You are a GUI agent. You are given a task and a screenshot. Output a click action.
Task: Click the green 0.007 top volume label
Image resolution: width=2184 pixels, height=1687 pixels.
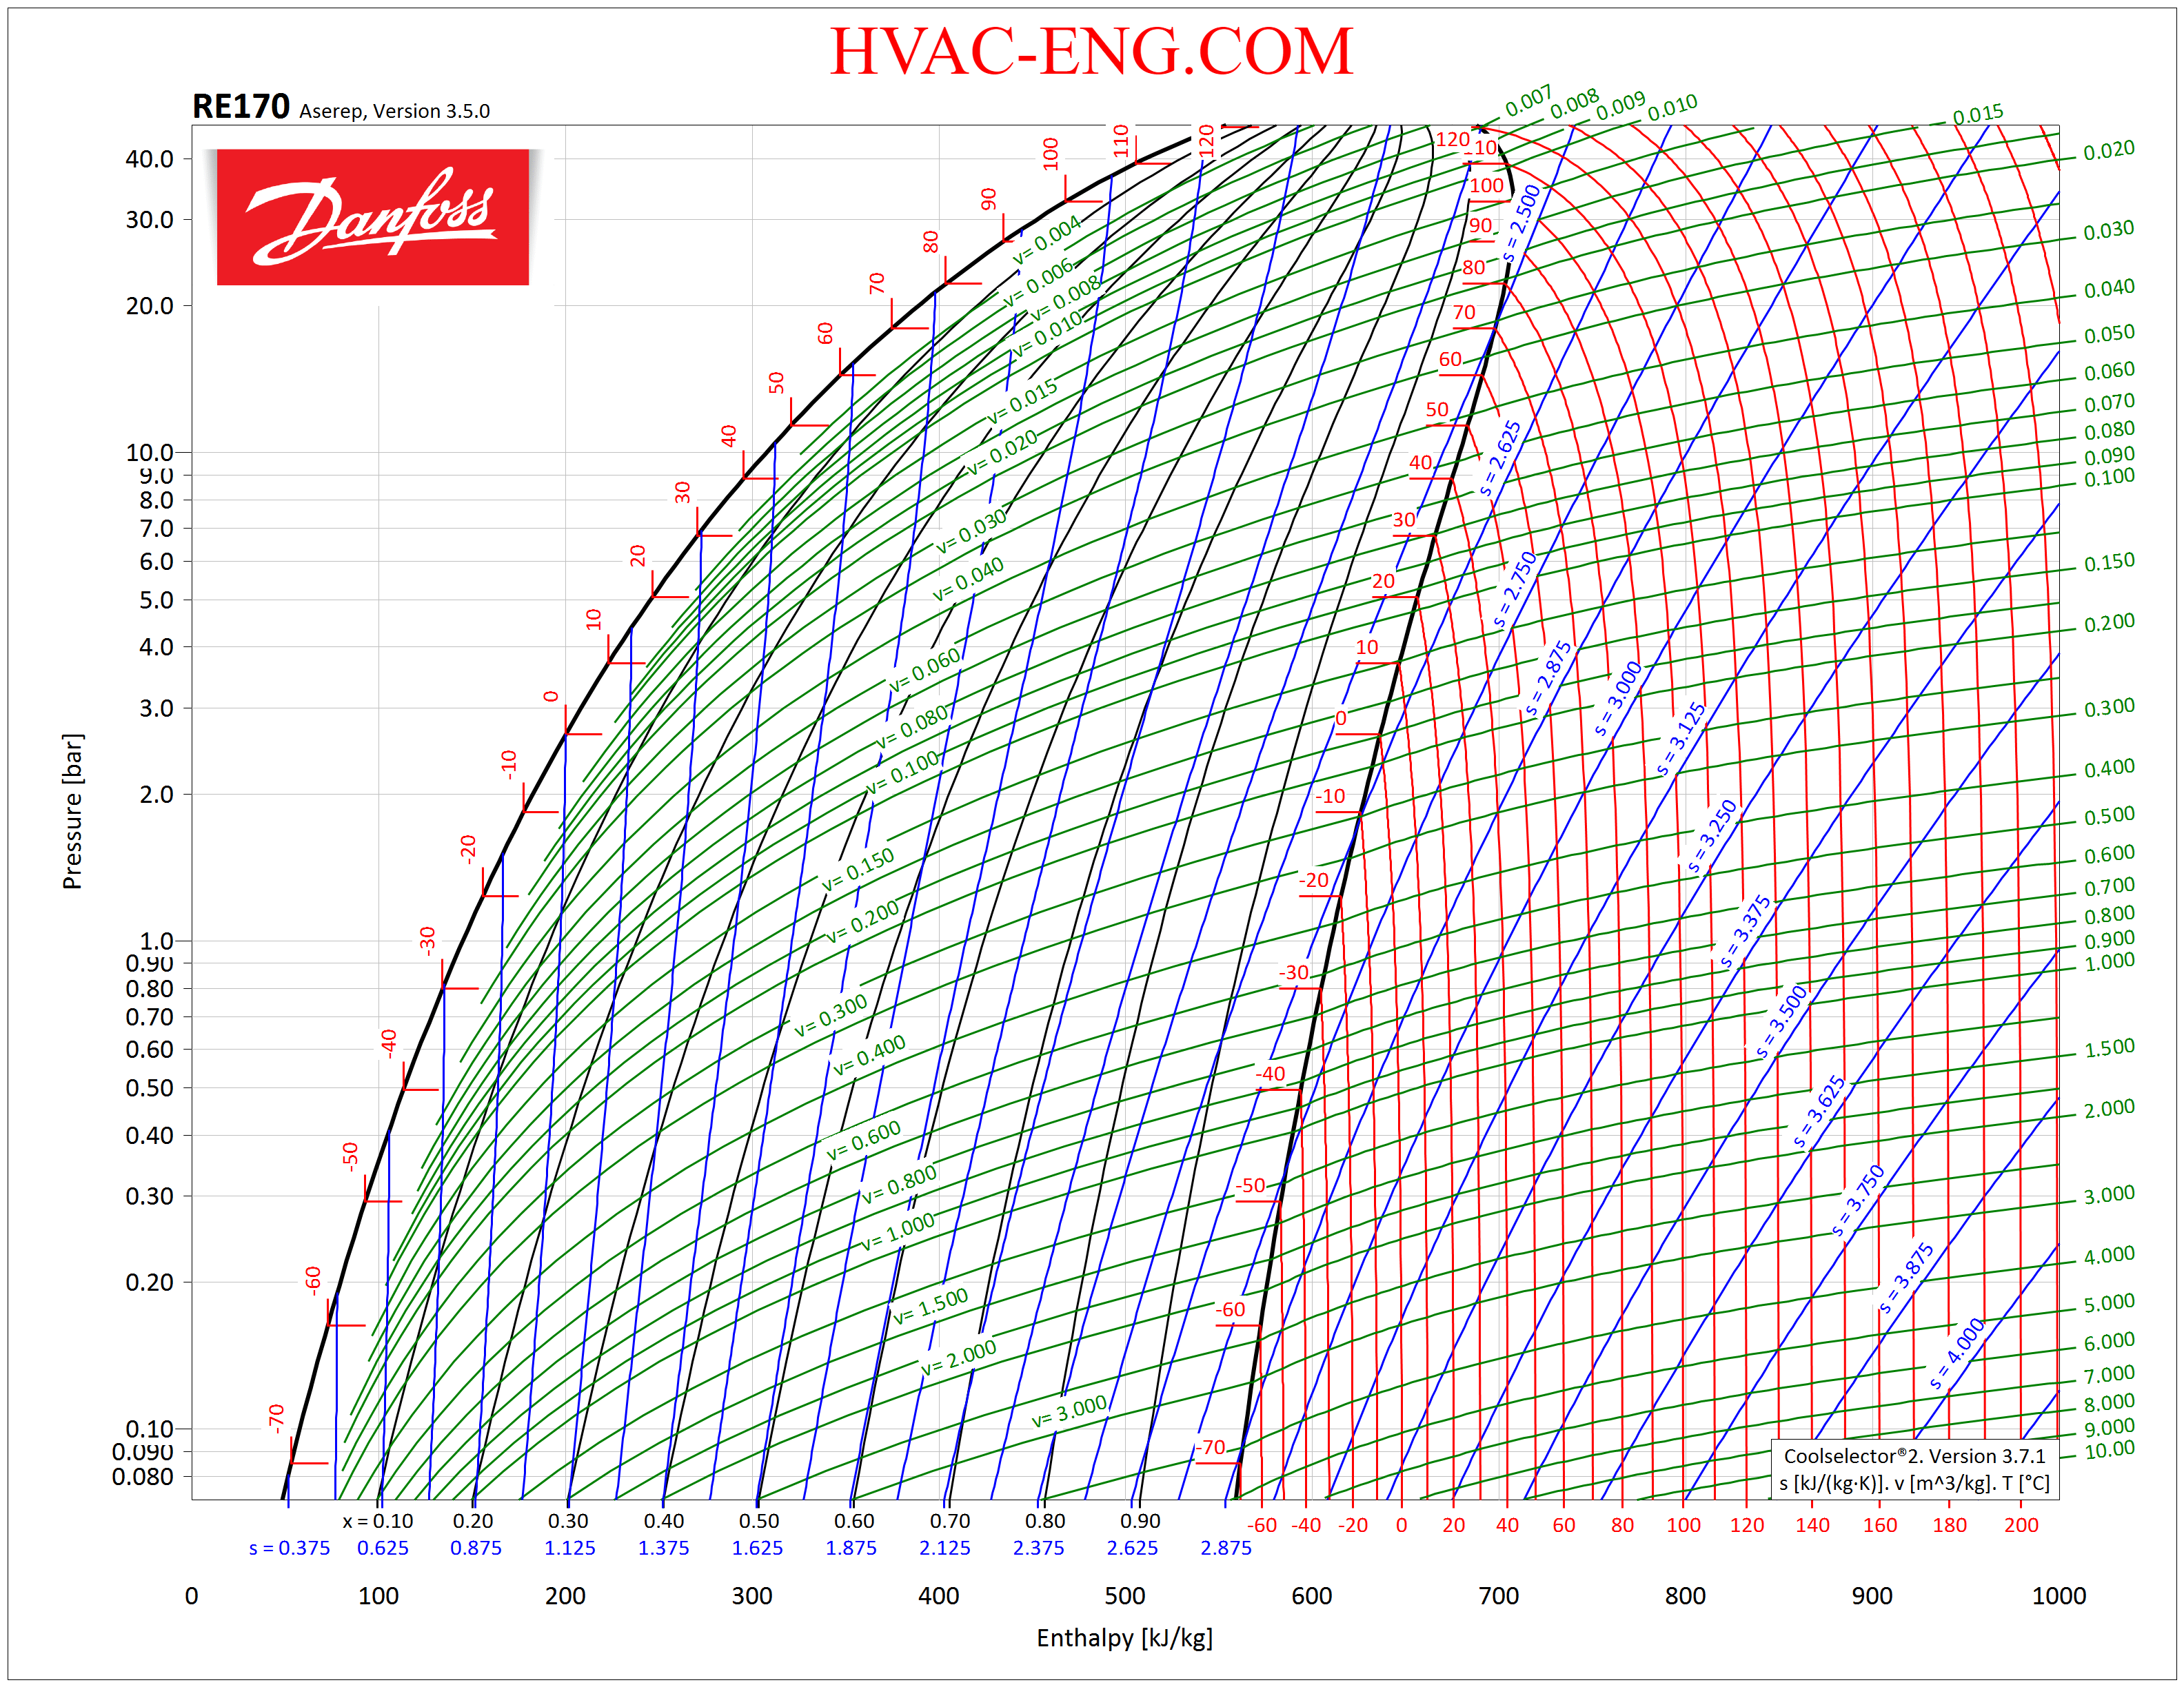1529,101
